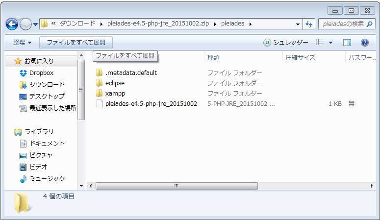Click the file list horizontal scrollbar thumb
This screenshot has height=220, width=380.
[x=177, y=186]
